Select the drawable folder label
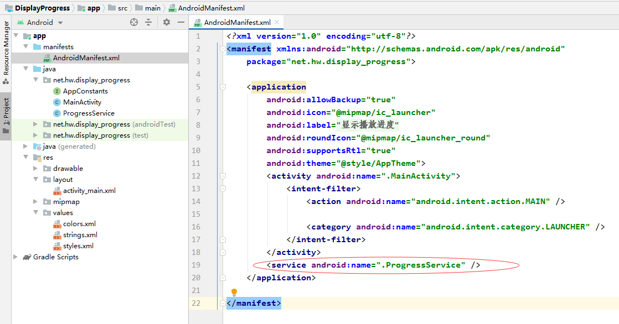619x324 pixels. pos(68,168)
